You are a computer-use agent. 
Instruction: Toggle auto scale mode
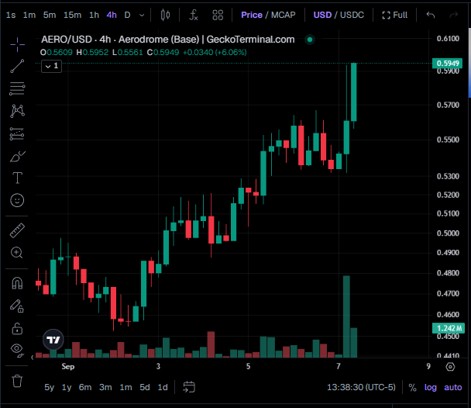pos(452,387)
